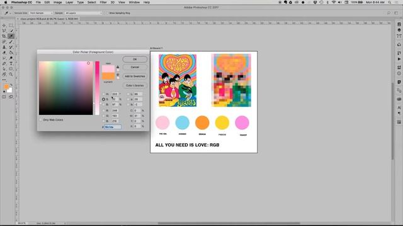Select the Rectangular Marquee tool
Screen dimensions: 403x226
[x=11, y=25]
